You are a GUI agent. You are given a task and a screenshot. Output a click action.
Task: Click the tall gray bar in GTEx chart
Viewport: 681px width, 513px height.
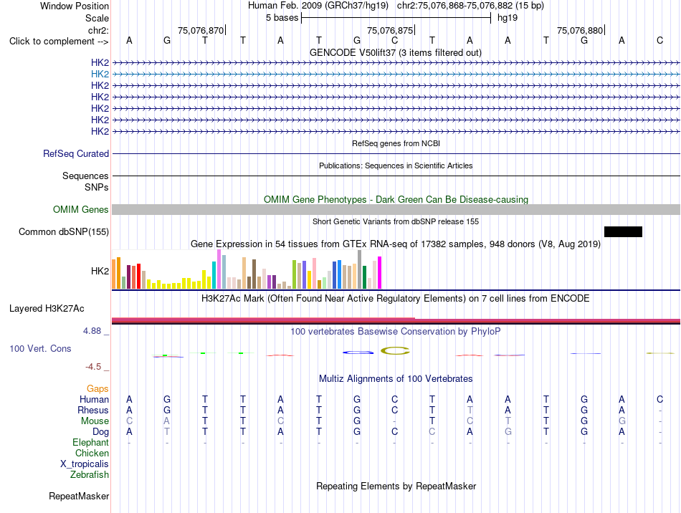[x=360, y=269]
